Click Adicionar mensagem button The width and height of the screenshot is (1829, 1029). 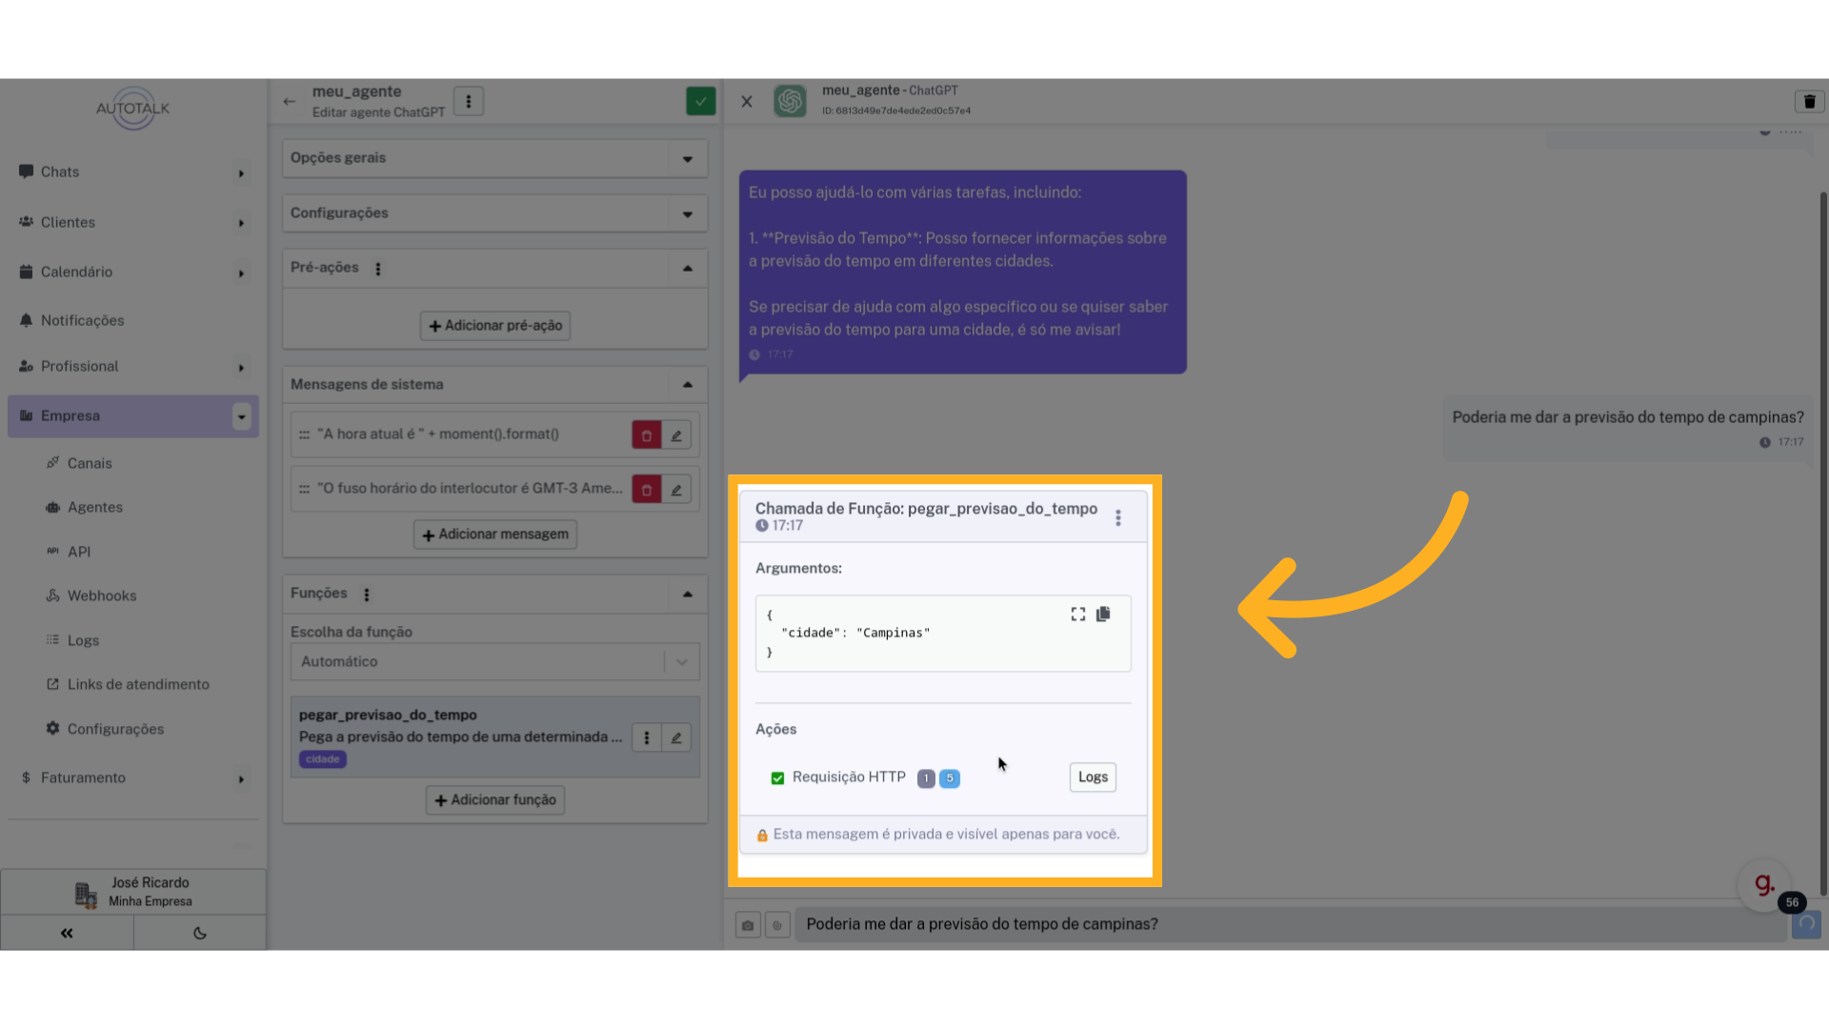tap(495, 535)
